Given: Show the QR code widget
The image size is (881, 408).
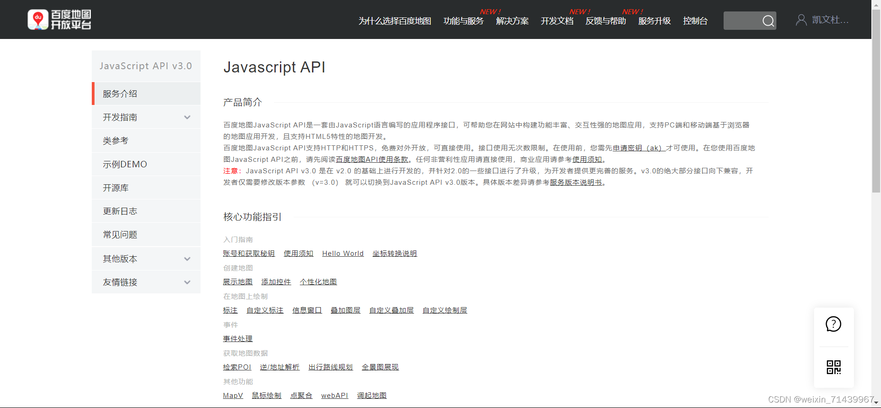Looking at the screenshot, I should [833, 367].
